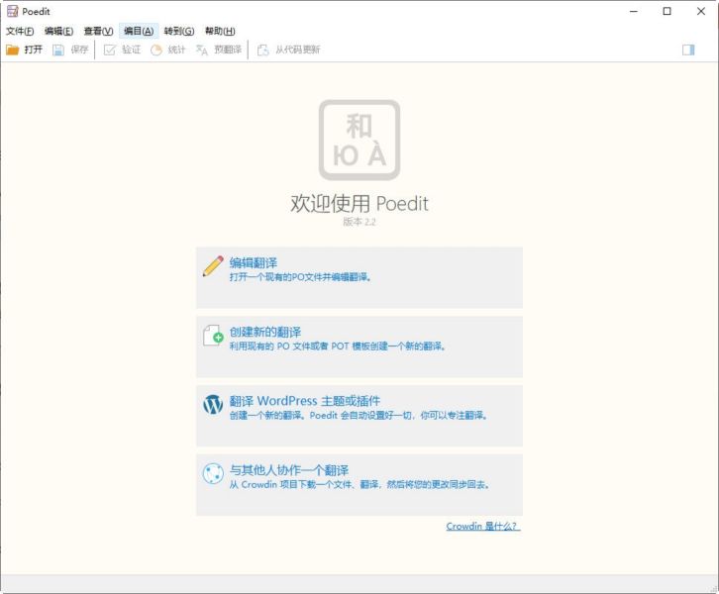Image resolution: width=719 pixels, height=594 pixels.
Task: Select 编辑翻译 heading
Action: (x=254, y=262)
